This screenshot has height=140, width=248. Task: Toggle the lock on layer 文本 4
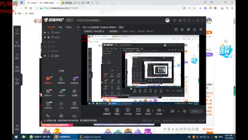[49, 33]
